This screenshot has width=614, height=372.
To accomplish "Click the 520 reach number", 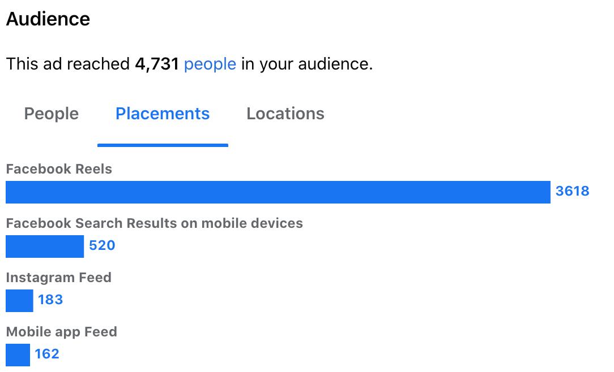I will point(102,245).
